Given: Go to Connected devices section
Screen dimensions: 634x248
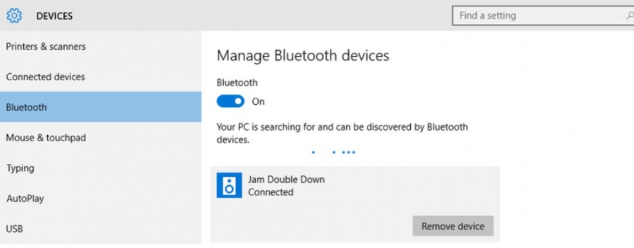Looking at the screenshot, I should tap(101, 77).
